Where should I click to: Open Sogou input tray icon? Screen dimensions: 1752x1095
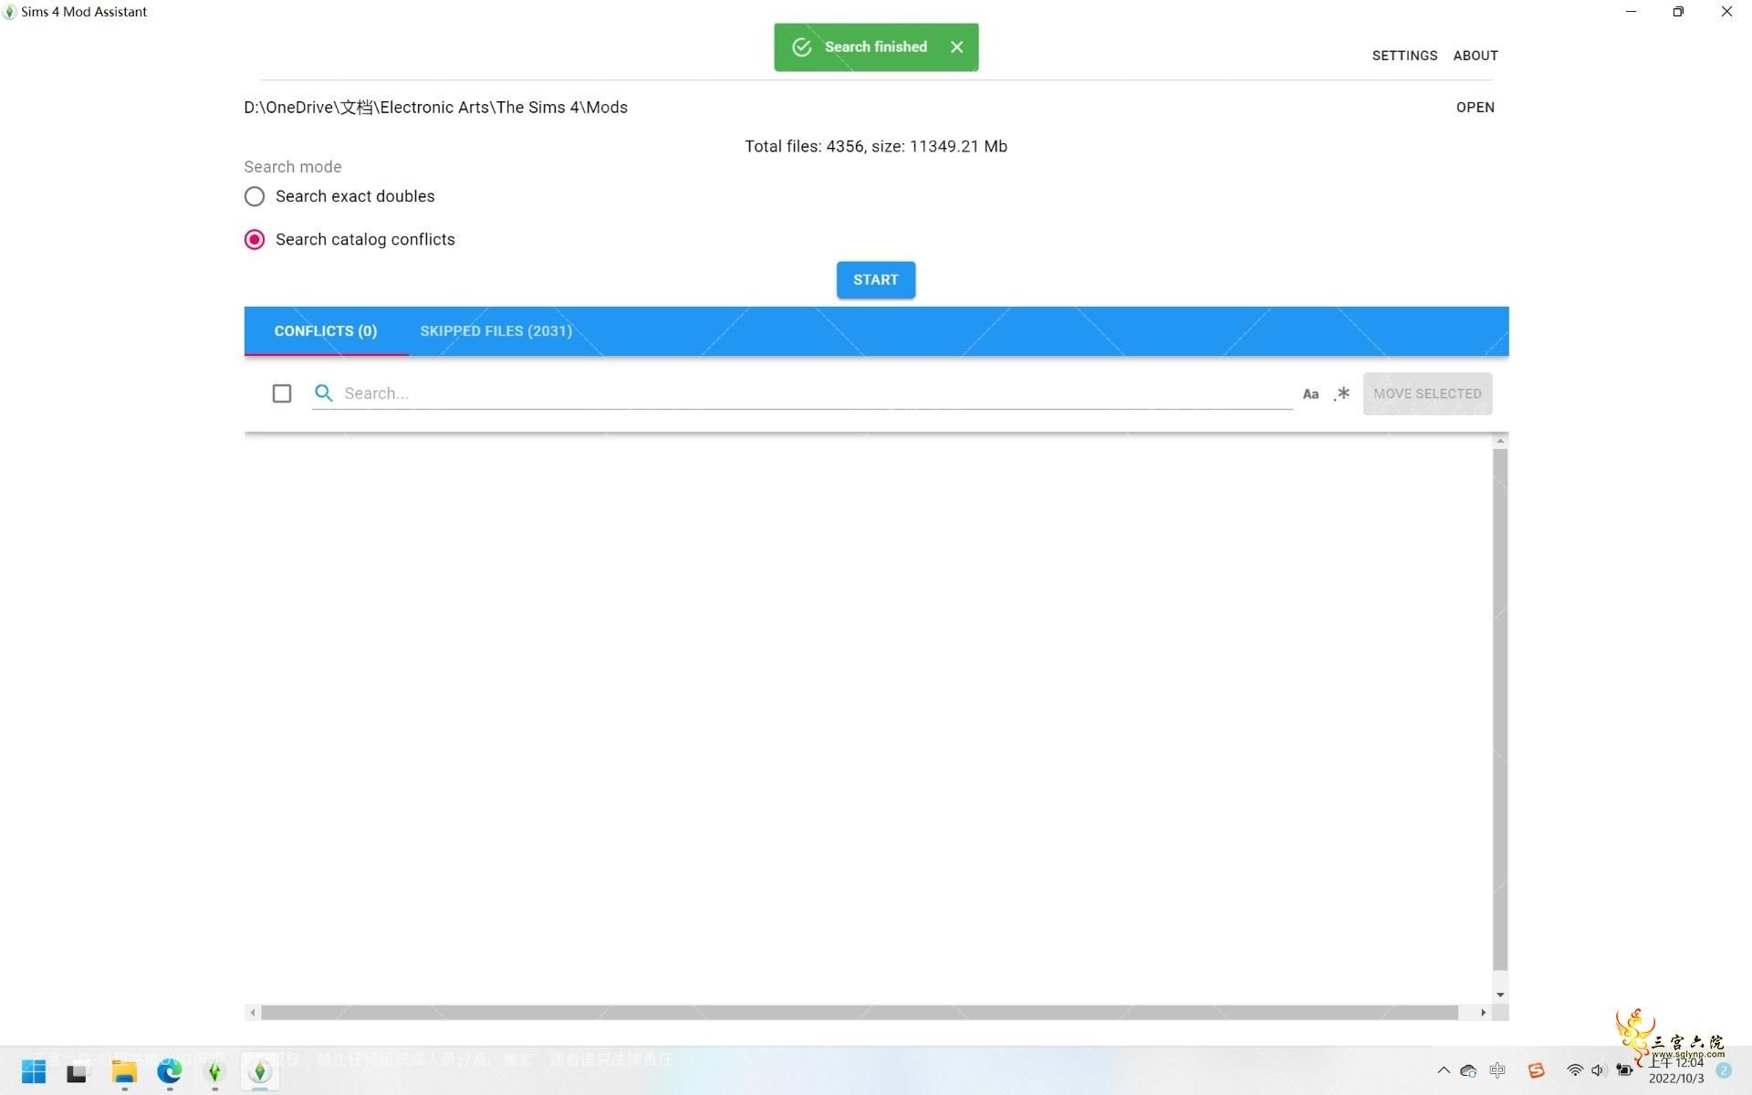[x=1537, y=1070]
